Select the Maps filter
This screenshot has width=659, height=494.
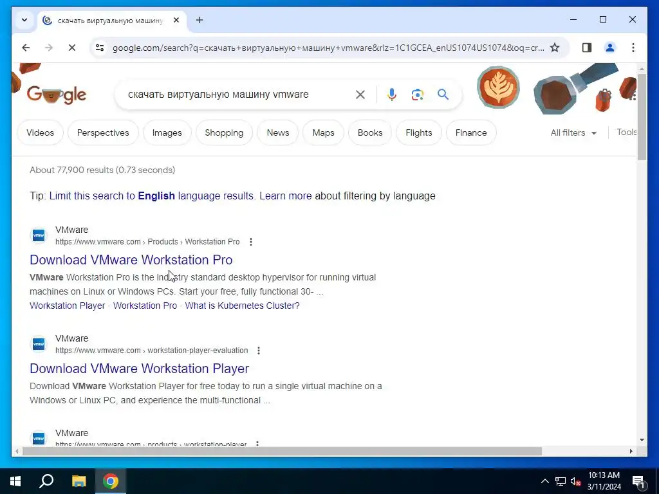(323, 133)
